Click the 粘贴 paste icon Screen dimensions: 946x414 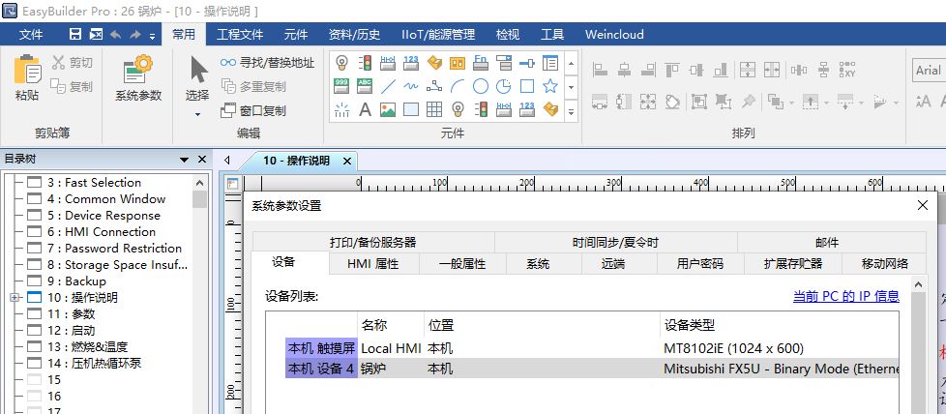pos(27,78)
